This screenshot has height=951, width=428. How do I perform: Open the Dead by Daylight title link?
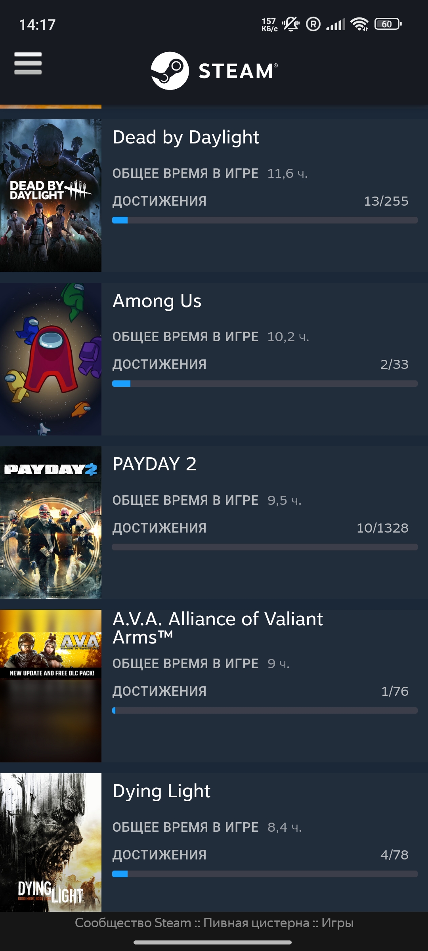tap(186, 137)
